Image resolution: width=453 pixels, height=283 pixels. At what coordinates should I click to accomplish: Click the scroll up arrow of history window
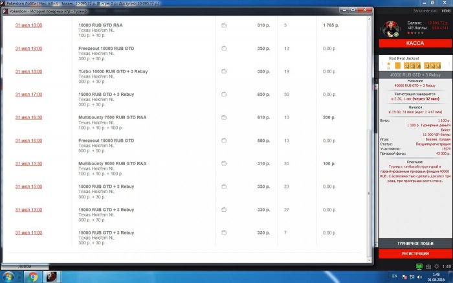click(369, 19)
